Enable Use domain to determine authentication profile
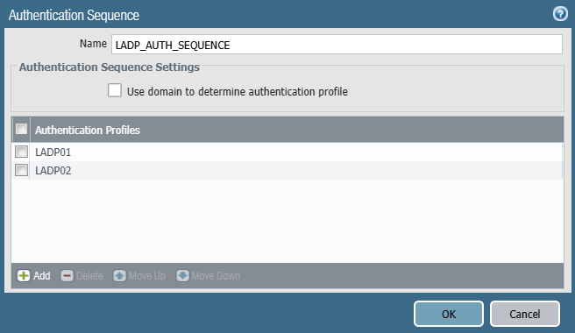 (115, 90)
